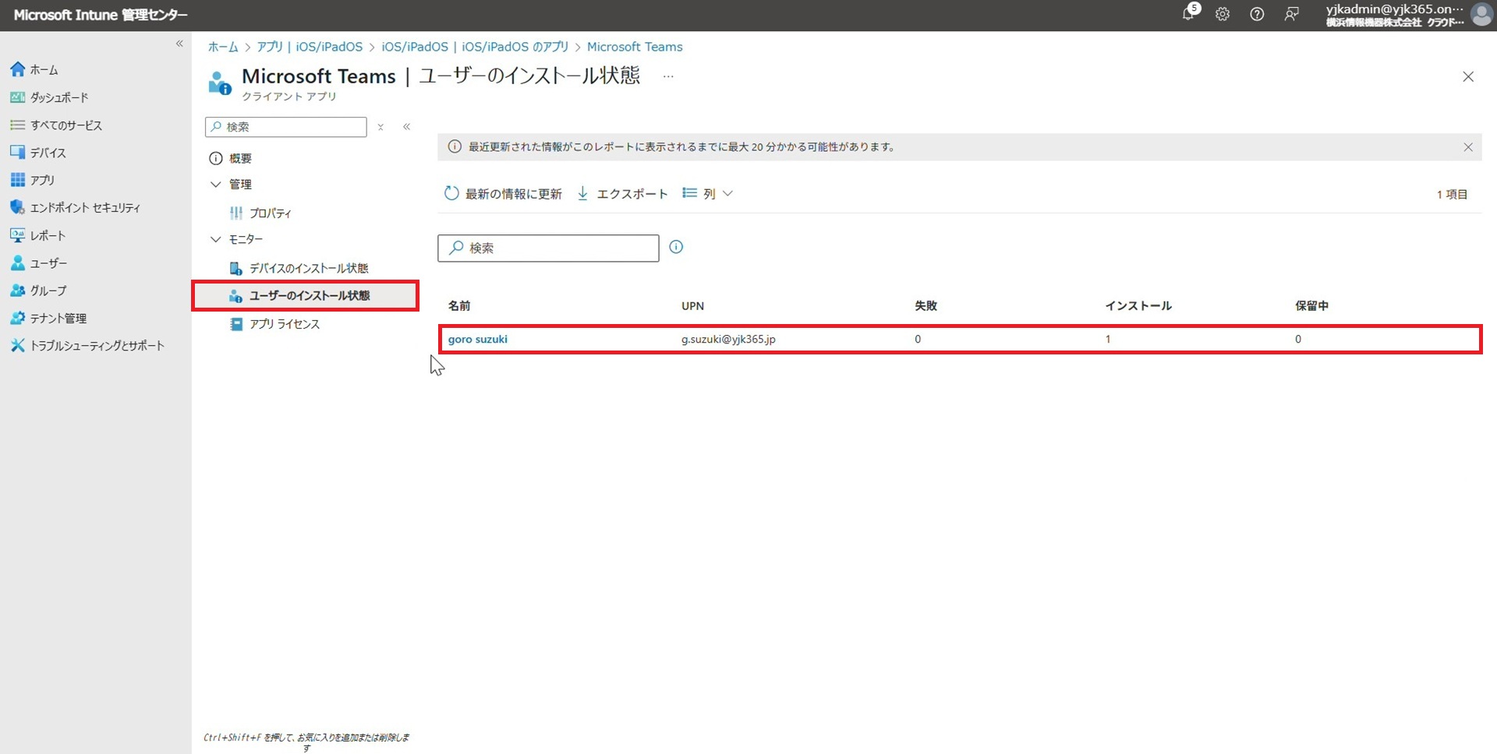Open the feedback icon in header

1292,14
